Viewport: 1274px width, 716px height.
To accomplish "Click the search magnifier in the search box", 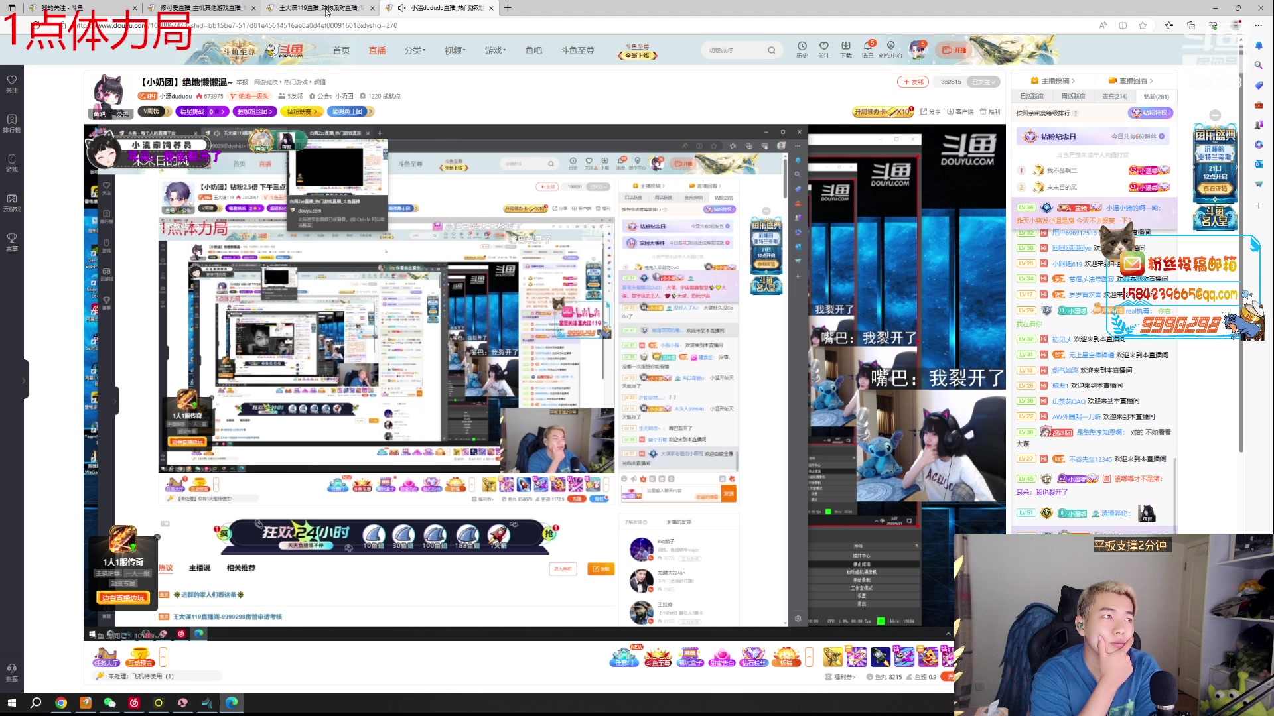I will tap(771, 50).
